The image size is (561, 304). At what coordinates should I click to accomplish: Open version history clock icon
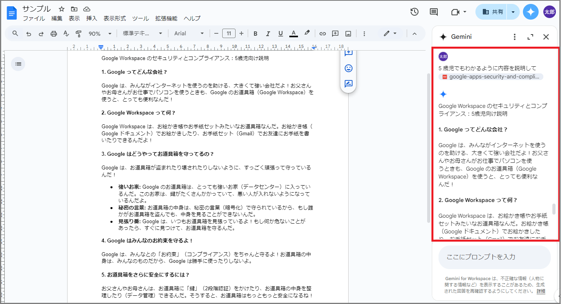tap(415, 12)
